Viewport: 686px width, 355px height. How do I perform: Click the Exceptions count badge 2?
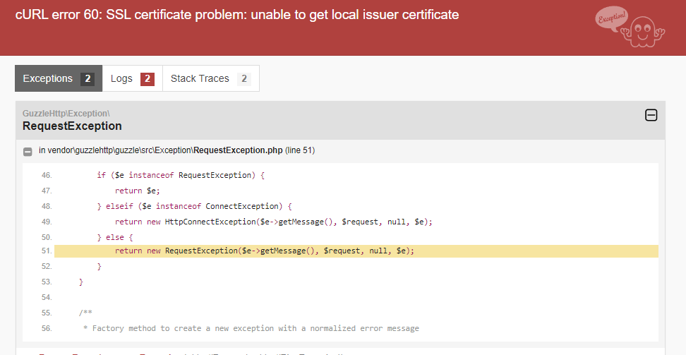(x=88, y=79)
